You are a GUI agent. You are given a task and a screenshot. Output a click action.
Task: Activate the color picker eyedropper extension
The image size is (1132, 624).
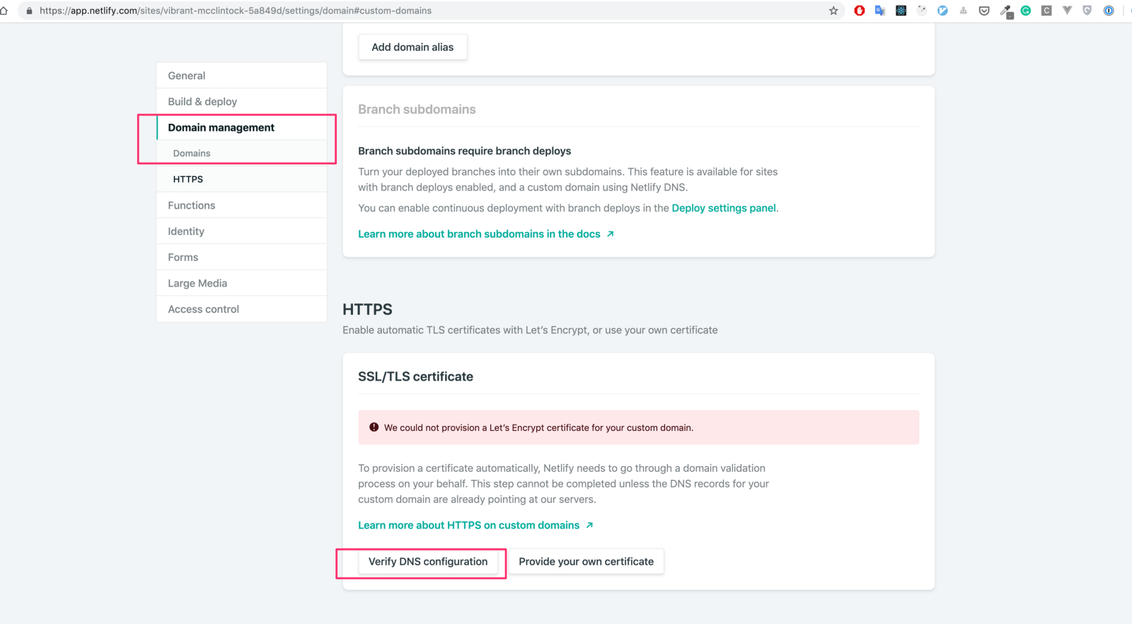point(1006,11)
